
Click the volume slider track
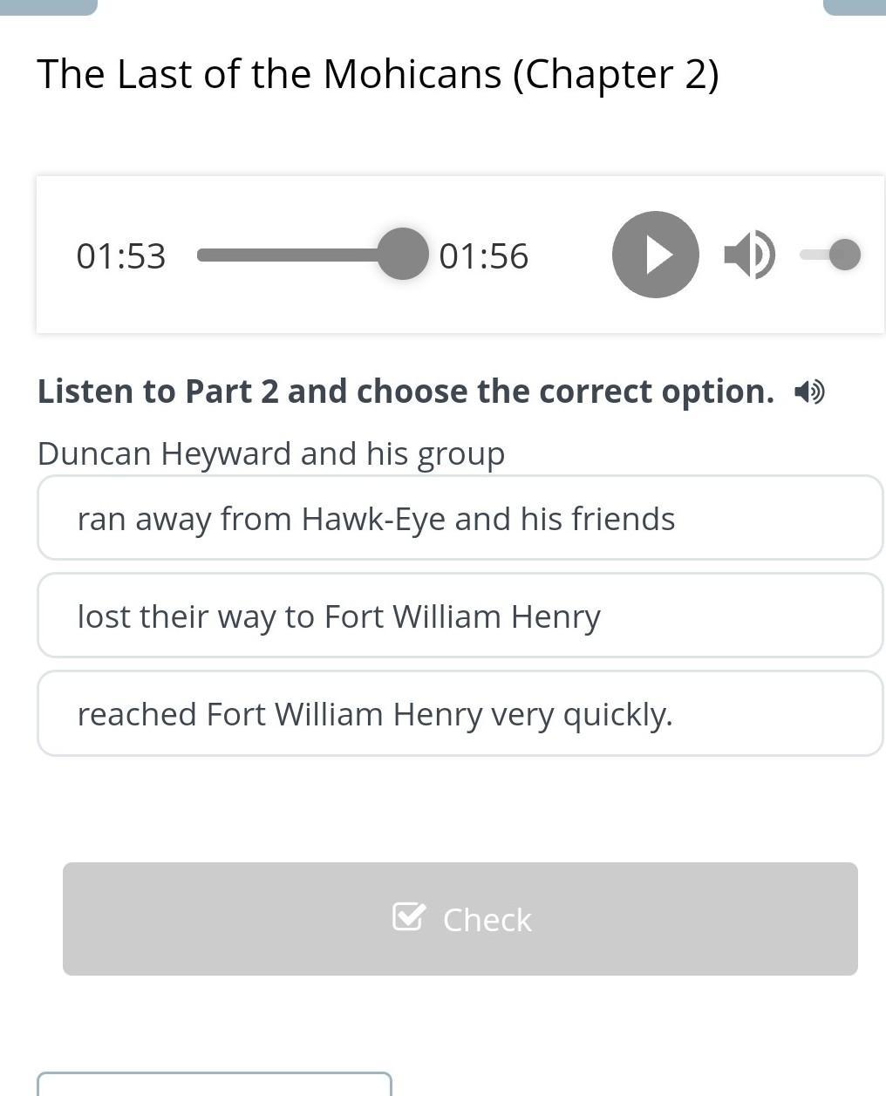pos(816,255)
